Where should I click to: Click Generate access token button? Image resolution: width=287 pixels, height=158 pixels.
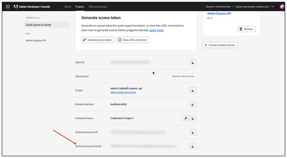pos(98,40)
